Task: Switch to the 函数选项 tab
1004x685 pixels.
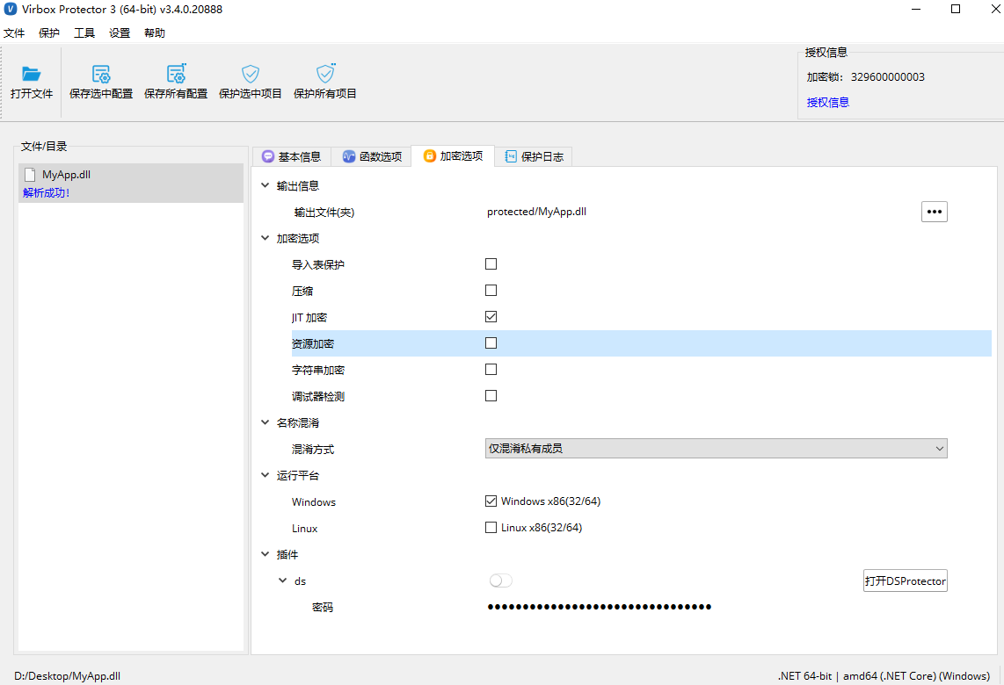Action: (x=373, y=156)
